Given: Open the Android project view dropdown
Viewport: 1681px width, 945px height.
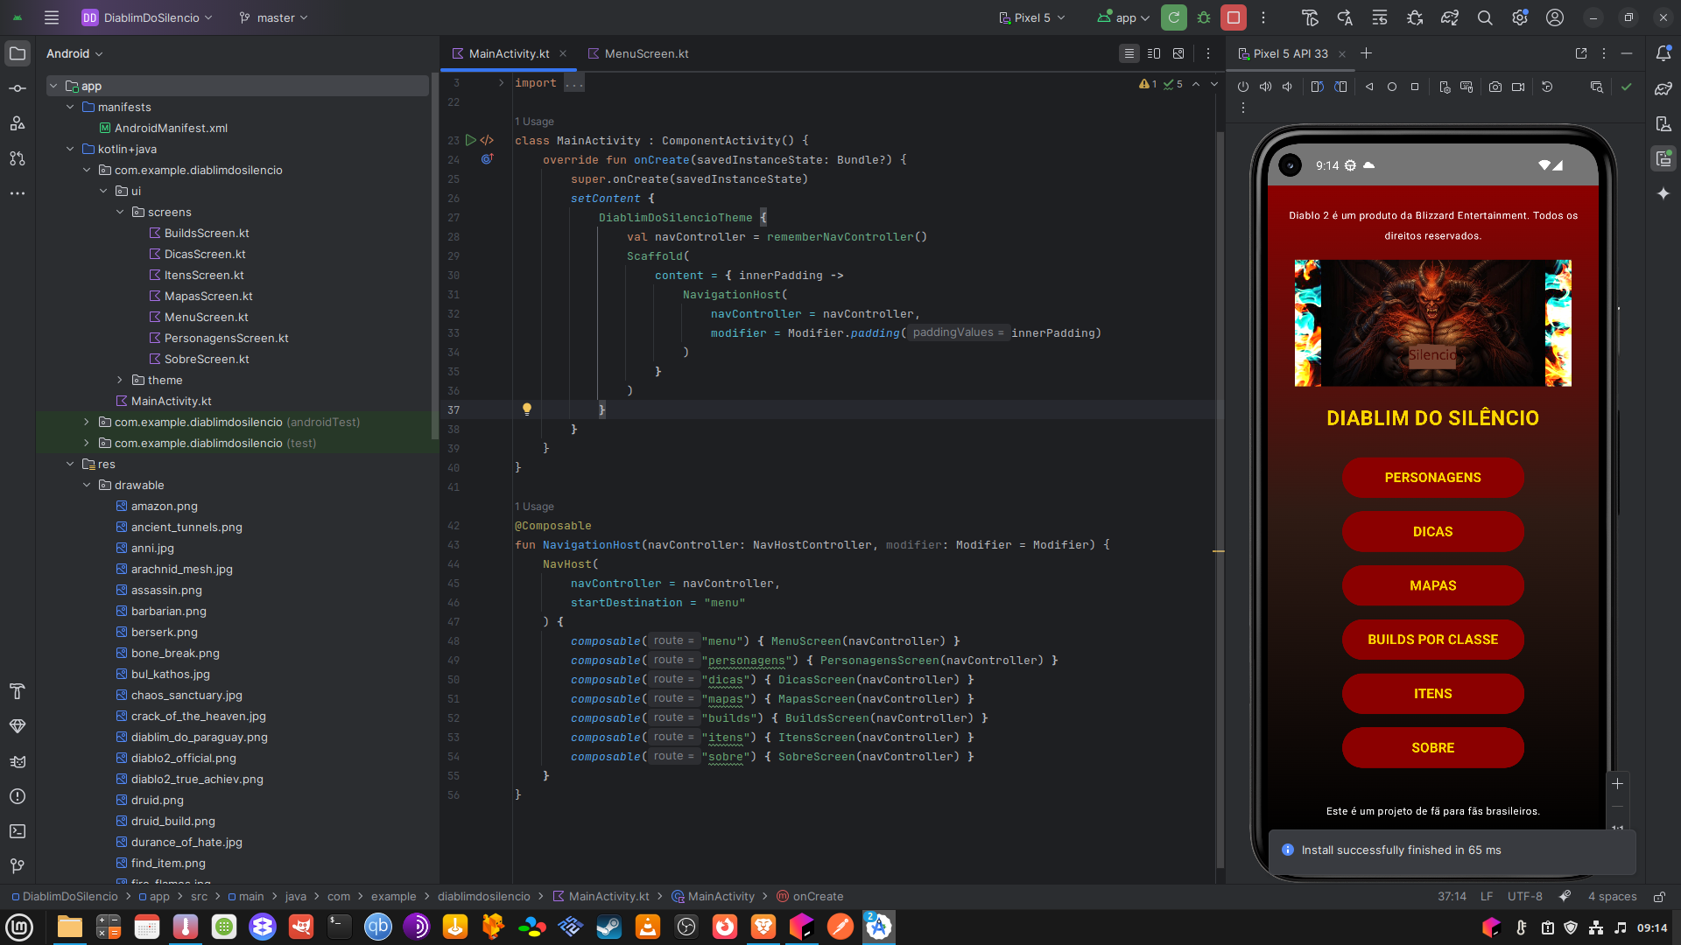Looking at the screenshot, I should pos(74,53).
